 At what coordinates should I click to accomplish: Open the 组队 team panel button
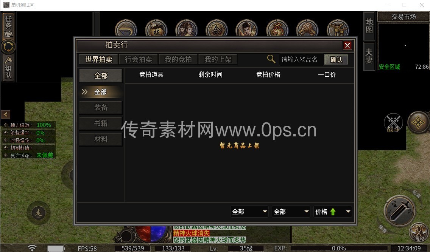coord(8,68)
